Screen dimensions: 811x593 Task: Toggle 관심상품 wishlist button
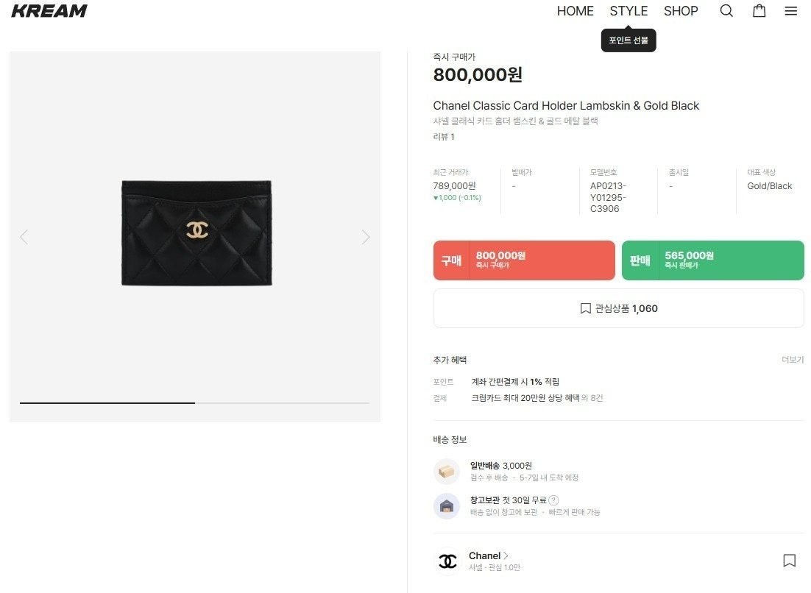tap(618, 308)
